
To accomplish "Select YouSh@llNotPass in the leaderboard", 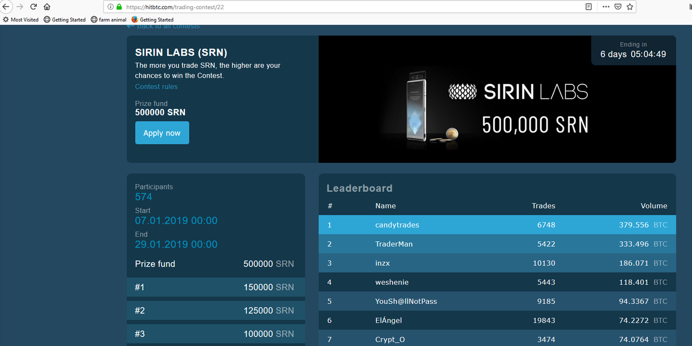I will 406,301.
